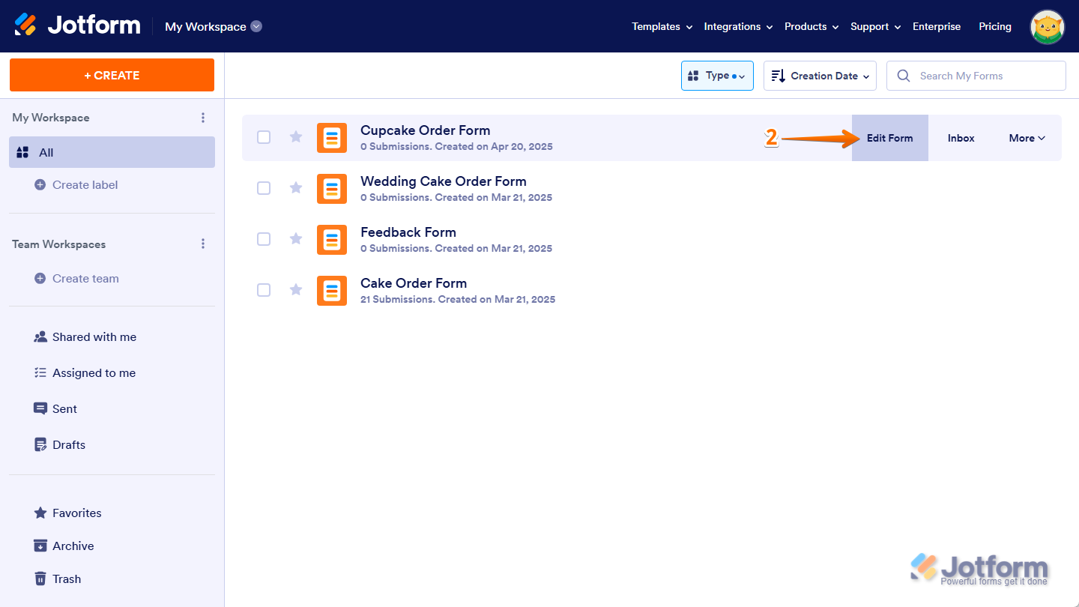Open Team Workspaces three-dot options
The width and height of the screenshot is (1079, 607).
[x=203, y=244]
